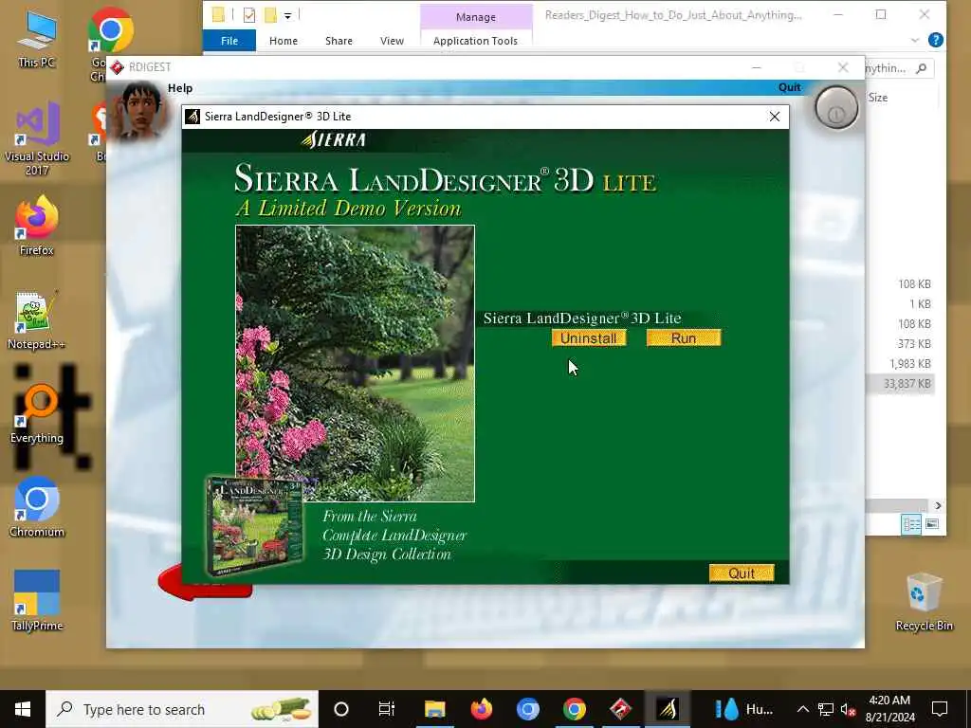The image size is (971, 728).
Task: Select the Visual Studio 2017 desktop icon
Action: (x=37, y=137)
